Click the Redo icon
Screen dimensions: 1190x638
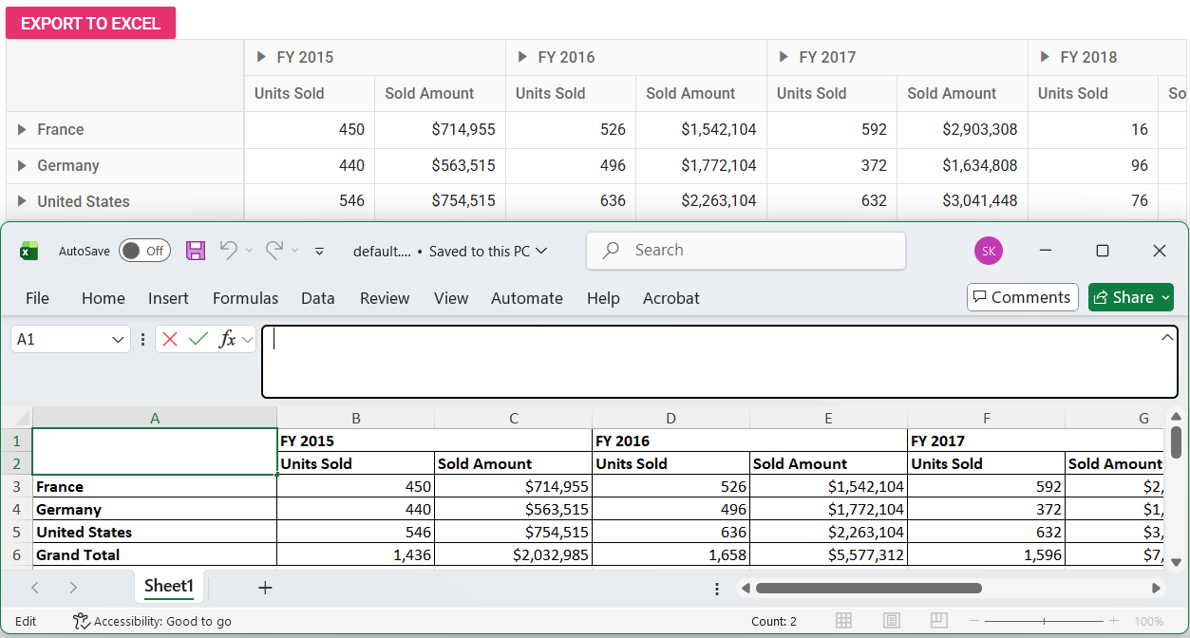click(x=274, y=250)
